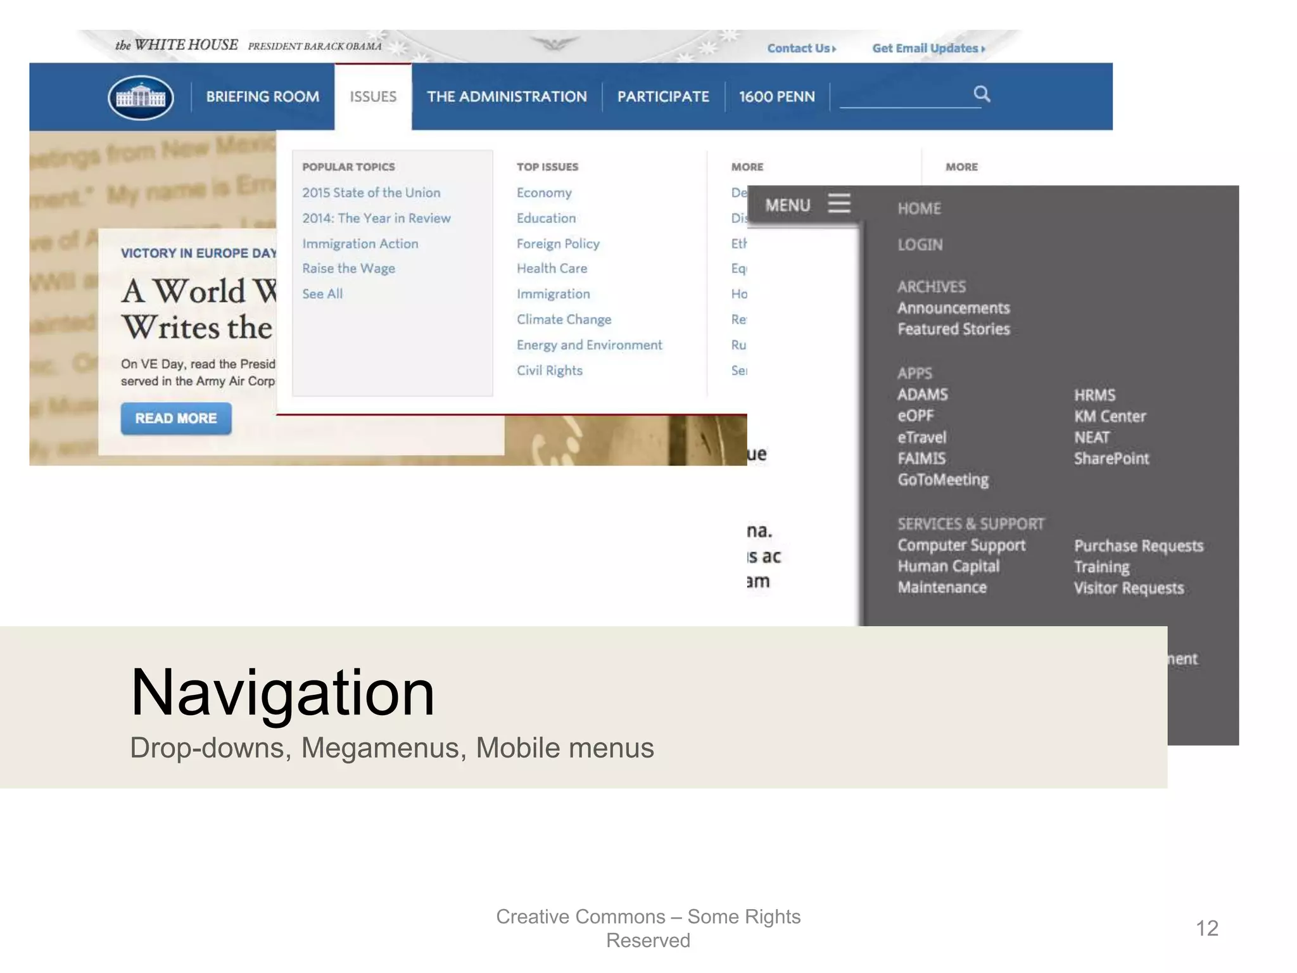The height and width of the screenshot is (973, 1297).
Task: Open the 1600 Penn menu
Action: tap(777, 96)
